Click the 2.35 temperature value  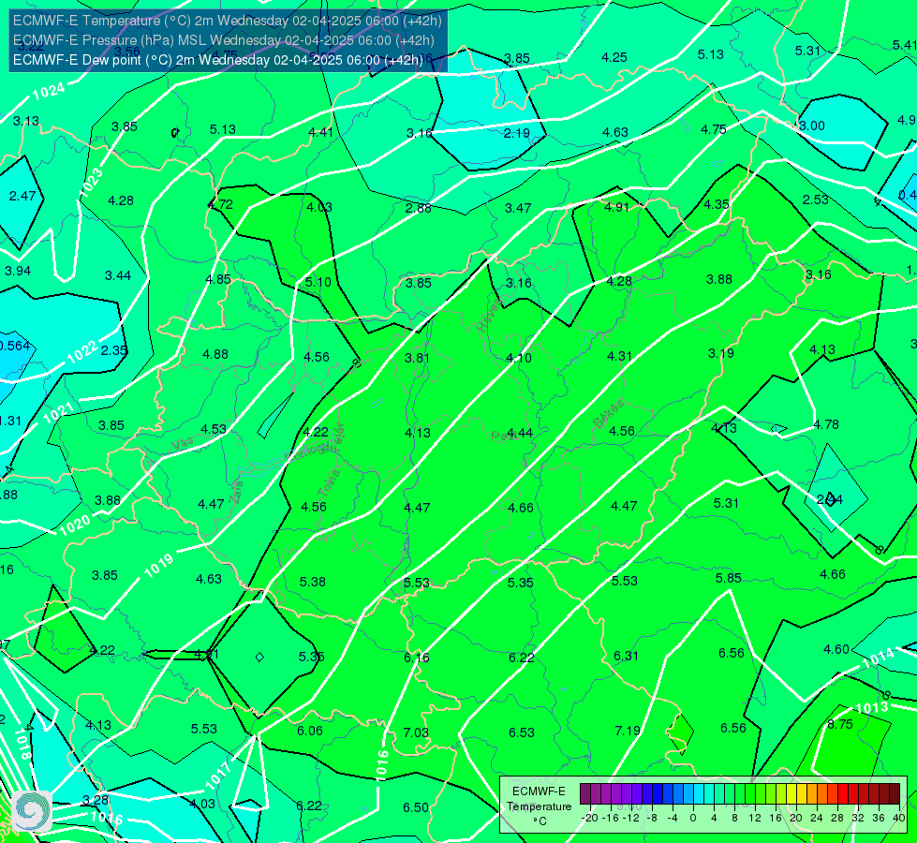[x=114, y=350]
